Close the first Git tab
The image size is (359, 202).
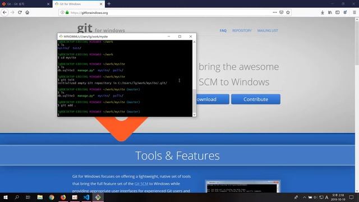pyautogui.click(x=48, y=4)
